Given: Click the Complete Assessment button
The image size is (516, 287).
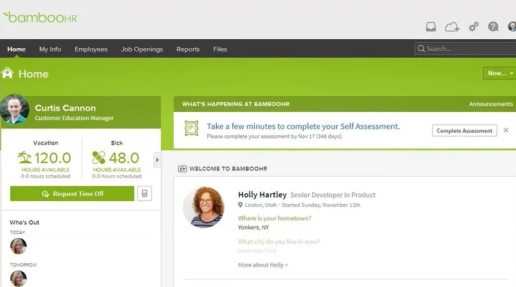Looking at the screenshot, I should tap(465, 131).
